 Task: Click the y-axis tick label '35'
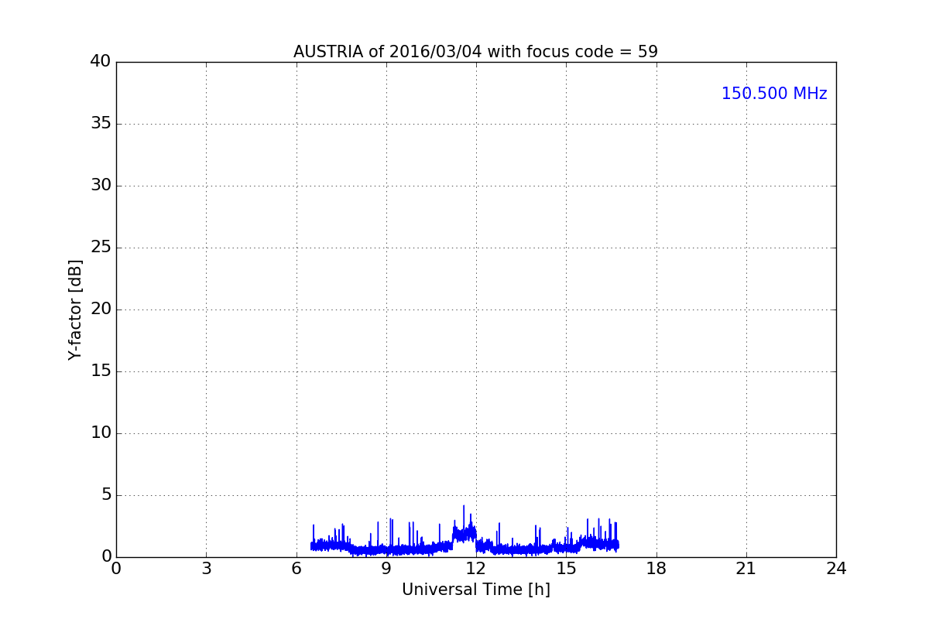[x=101, y=123]
